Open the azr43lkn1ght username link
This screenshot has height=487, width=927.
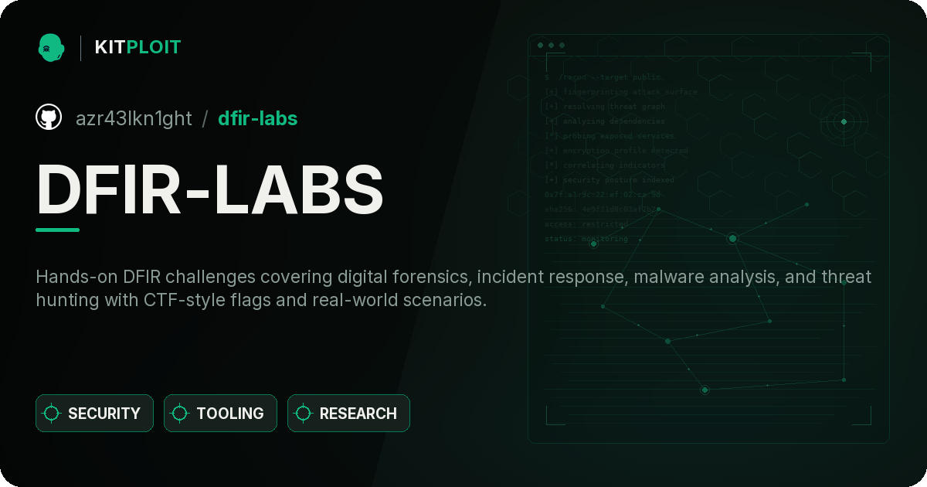click(x=134, y=118)
